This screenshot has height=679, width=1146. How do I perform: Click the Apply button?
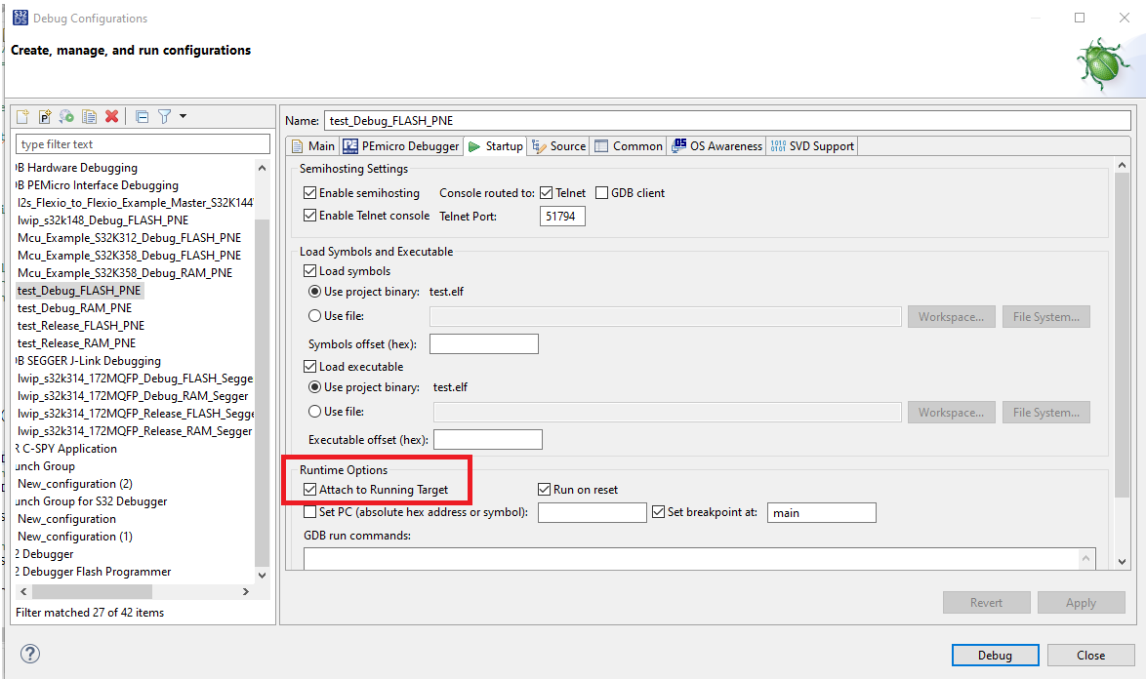[1081, 602]
